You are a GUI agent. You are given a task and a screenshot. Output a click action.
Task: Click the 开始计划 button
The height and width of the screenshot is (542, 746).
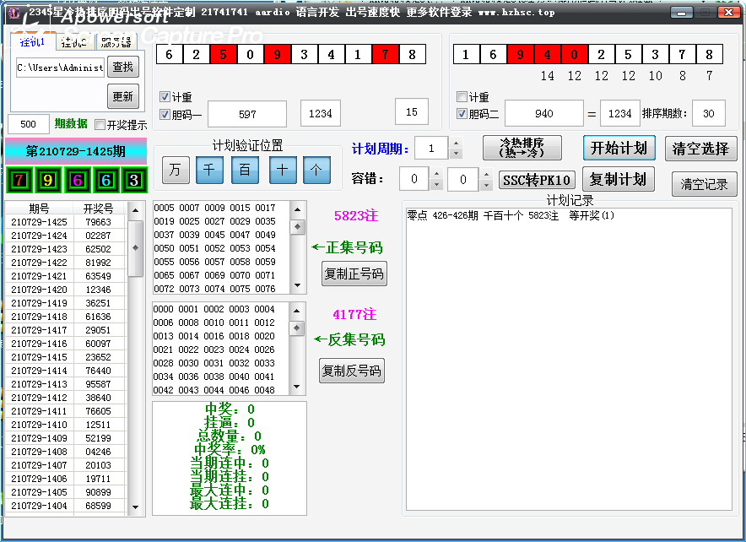pyautogui.click(x=619, y=148)
